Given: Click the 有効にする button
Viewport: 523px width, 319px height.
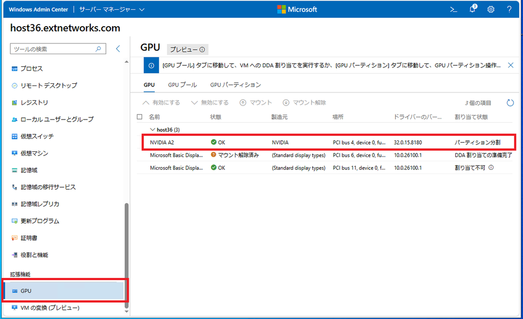Looking at the screenshot, I should (161, 103).
